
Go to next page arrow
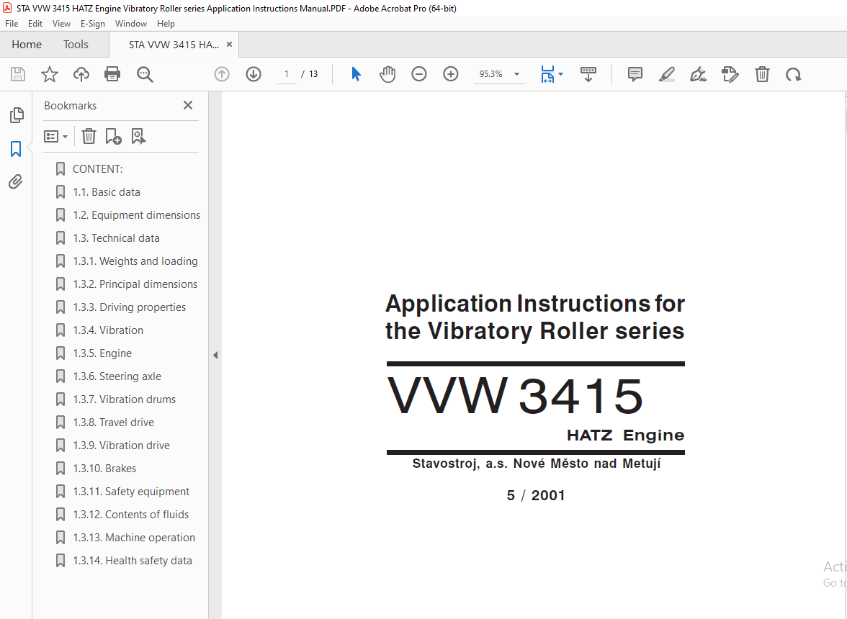[254, 74]
